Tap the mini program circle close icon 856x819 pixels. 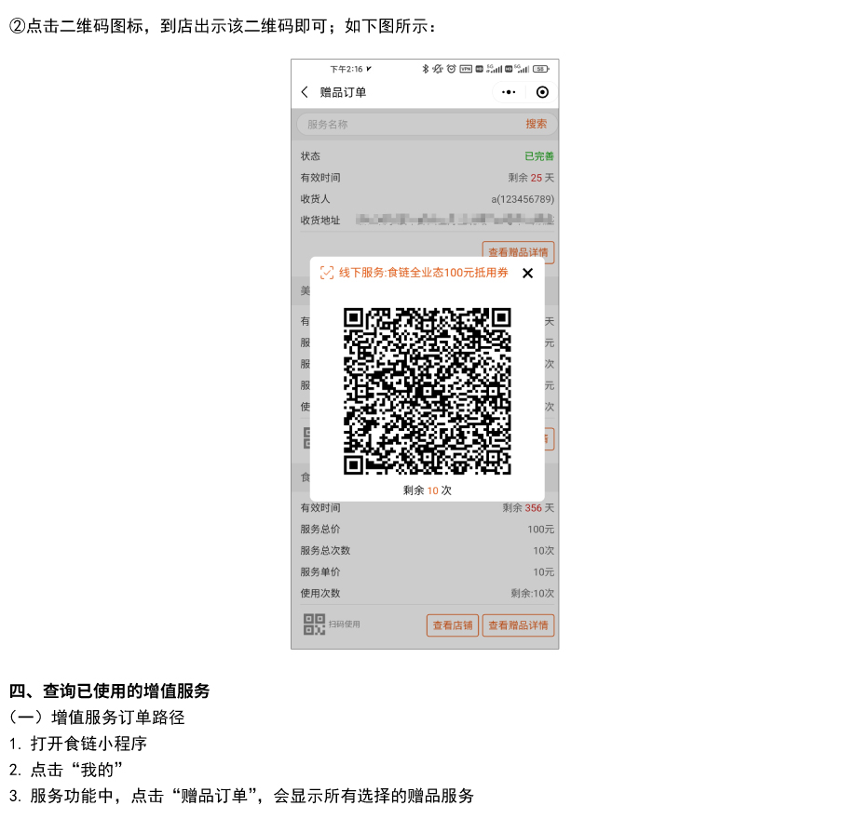pyautogui.click(x=542, y=92)
